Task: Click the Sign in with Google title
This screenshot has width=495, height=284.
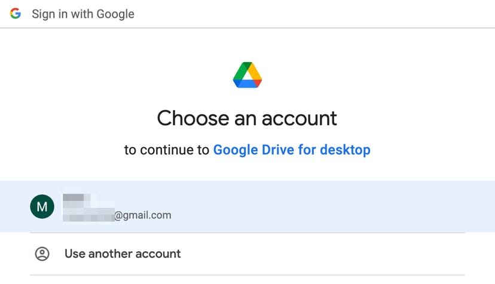Action: coord(83,14)
